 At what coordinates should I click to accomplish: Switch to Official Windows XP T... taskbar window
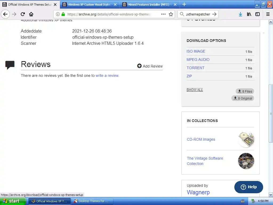(x=50, y=201)
